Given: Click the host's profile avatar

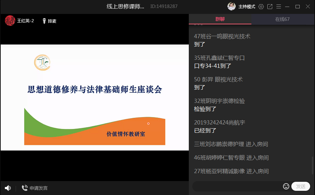Looking at the screenshot, I should 232,7.
